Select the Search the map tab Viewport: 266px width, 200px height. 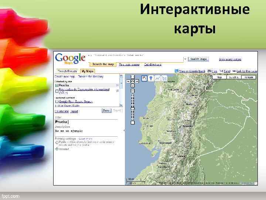103,64
